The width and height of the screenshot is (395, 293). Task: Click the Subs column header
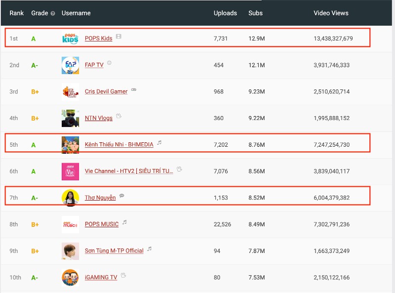[255, 13]
